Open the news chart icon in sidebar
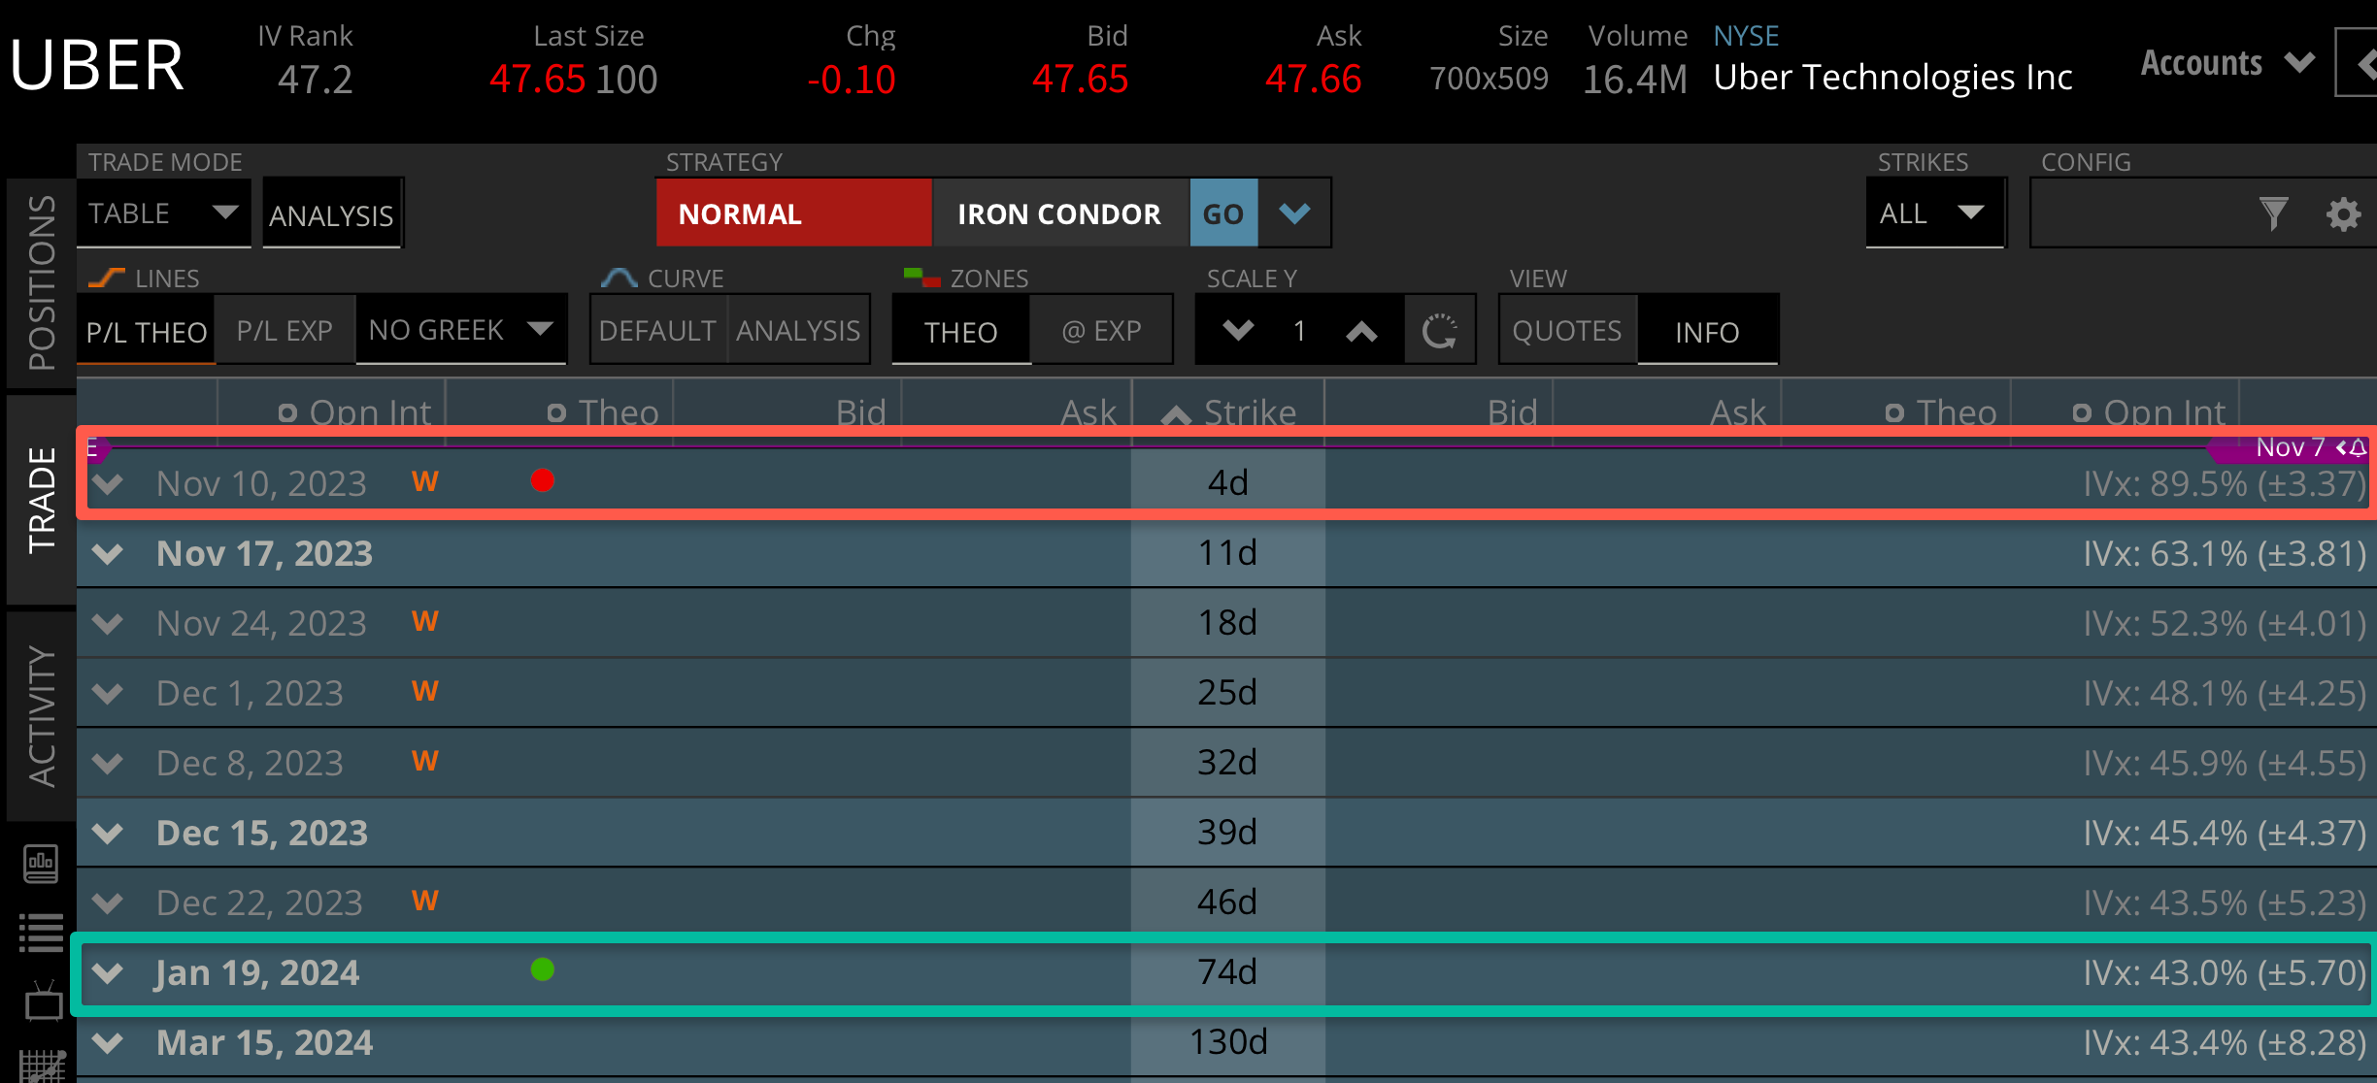 point(41,863)
